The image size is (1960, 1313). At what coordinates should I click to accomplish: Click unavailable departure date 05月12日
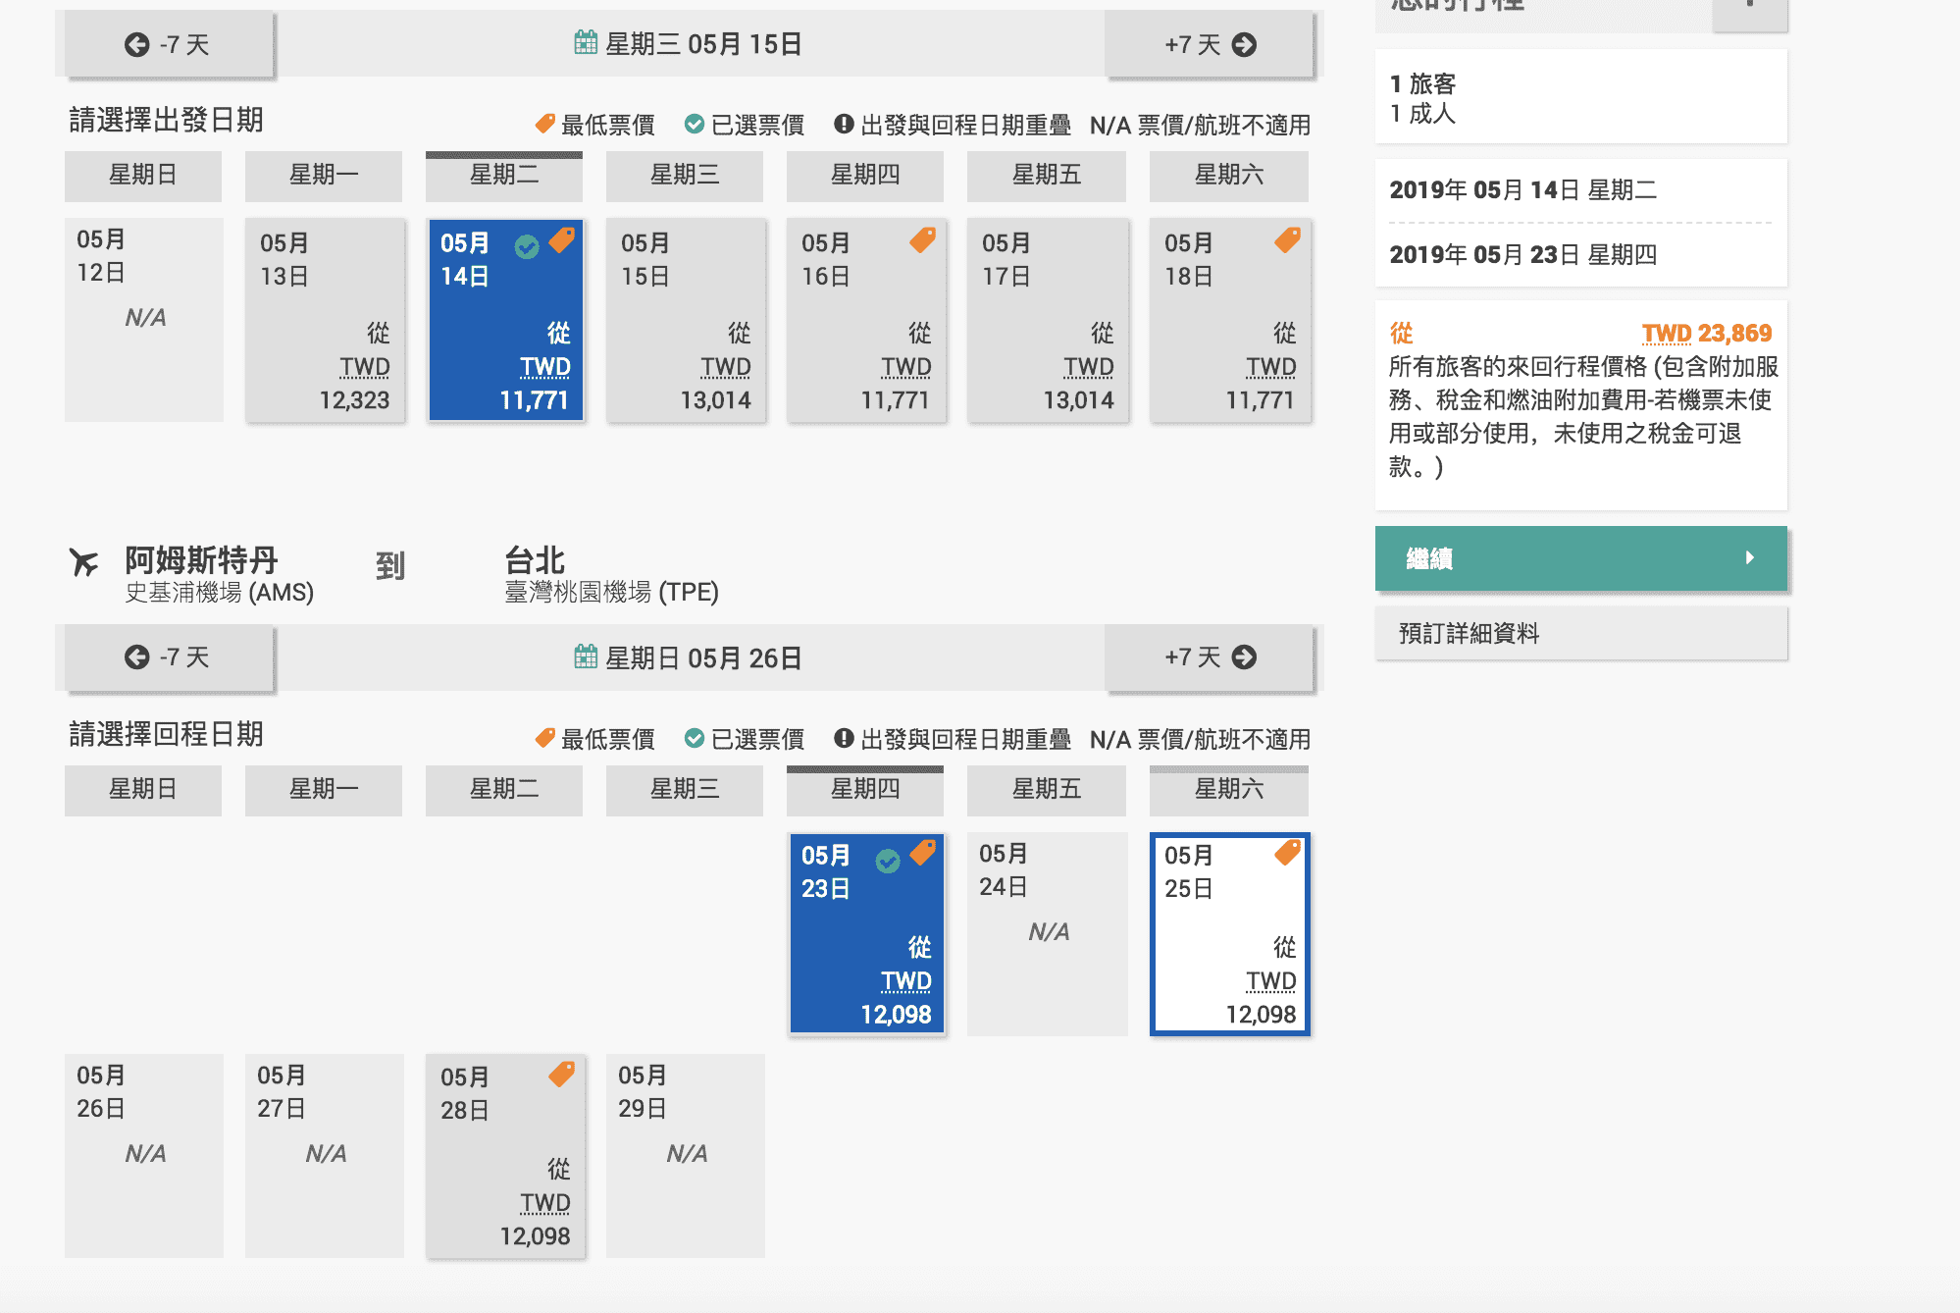click(144, 320)
